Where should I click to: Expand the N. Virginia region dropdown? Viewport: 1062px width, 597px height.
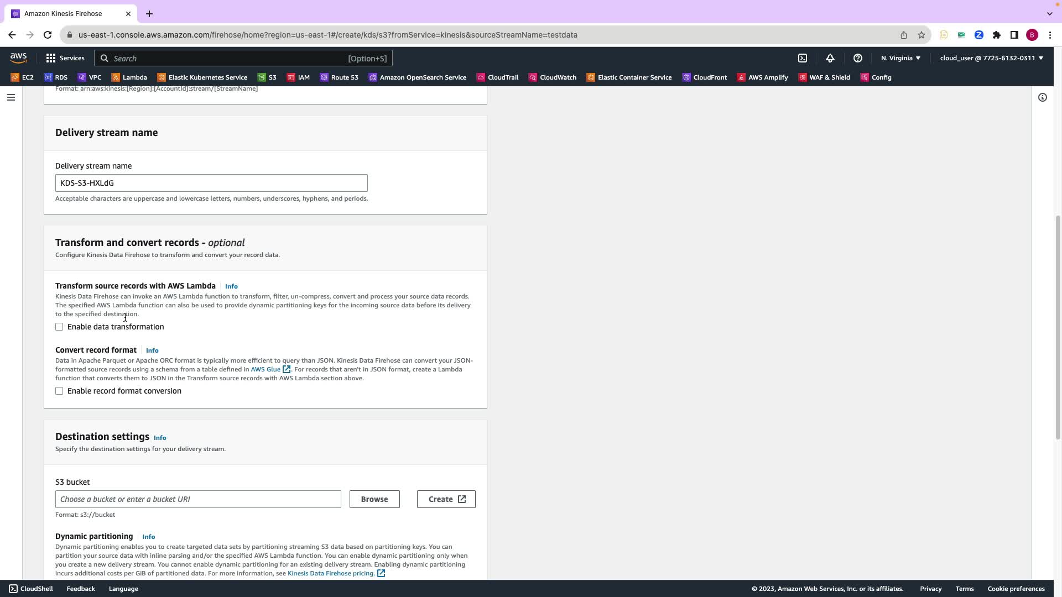tap(900, 58)
